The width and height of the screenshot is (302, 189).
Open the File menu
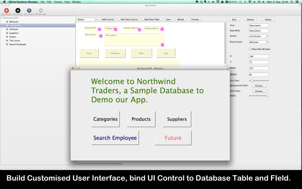[x=42, y=2]
